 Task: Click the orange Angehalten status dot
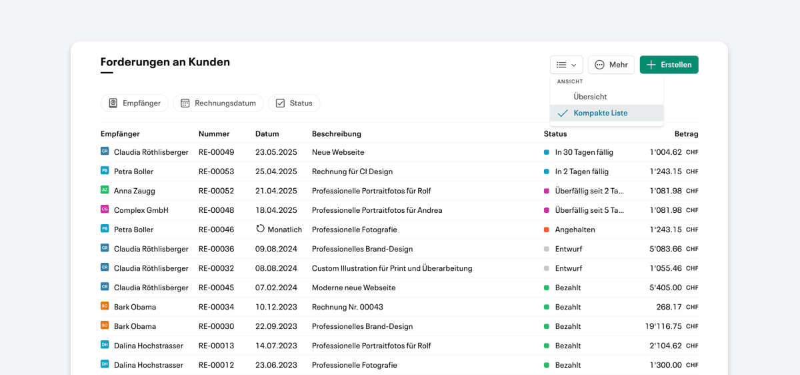547,230
